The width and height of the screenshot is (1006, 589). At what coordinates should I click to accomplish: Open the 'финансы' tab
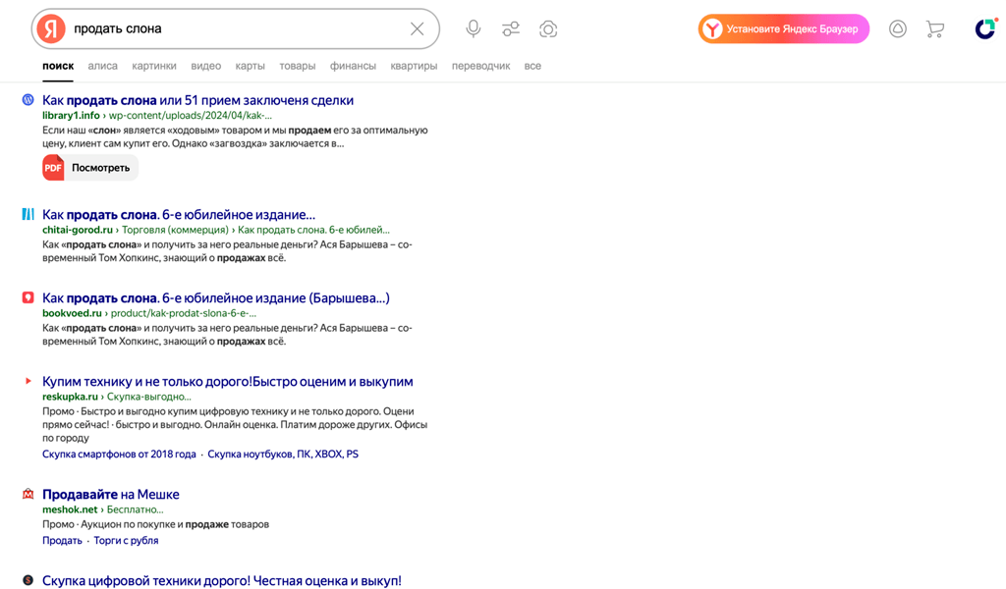click(353, 66)
